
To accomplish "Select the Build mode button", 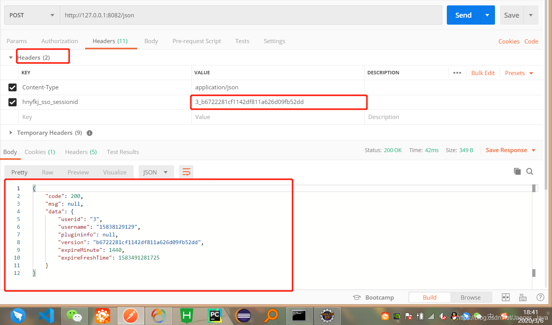I will (x=430, y=297).
